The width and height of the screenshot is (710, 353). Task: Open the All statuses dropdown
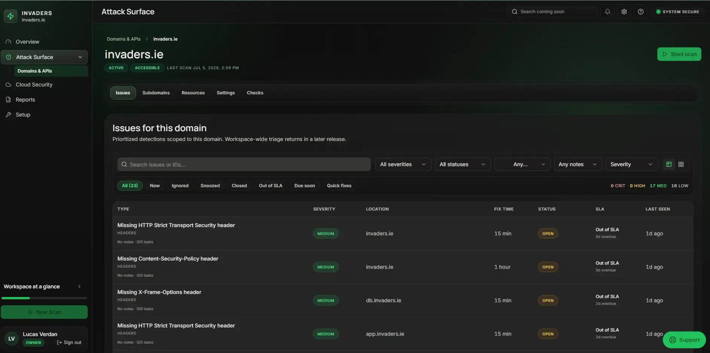pos(463,164)
